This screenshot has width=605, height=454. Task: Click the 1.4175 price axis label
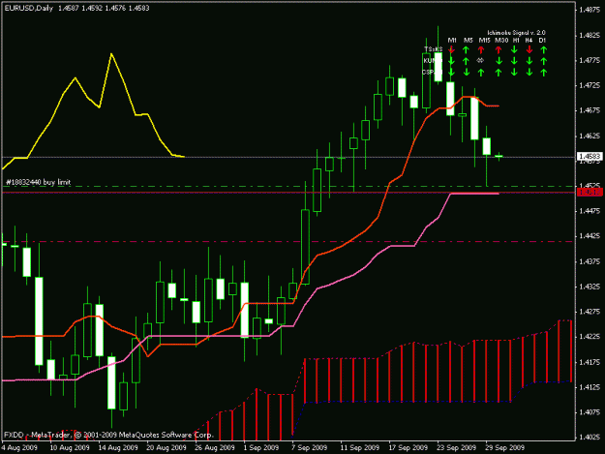click(x=590, y=362)
